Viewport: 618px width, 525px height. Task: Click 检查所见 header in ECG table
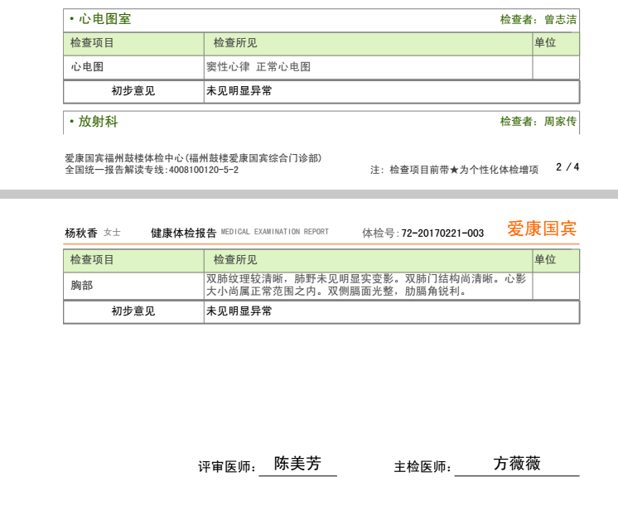[x=235, y=42]
